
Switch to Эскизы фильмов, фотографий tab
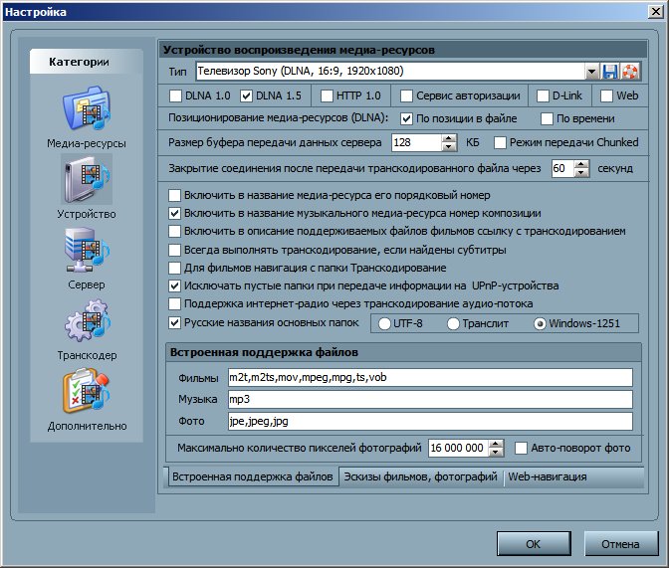click(x=421, y=476)
